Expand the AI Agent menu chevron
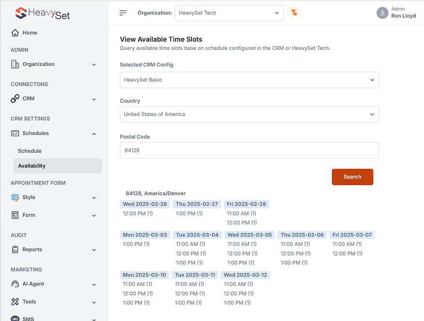This screenshot has width=424, height=321. coord(94,285)
